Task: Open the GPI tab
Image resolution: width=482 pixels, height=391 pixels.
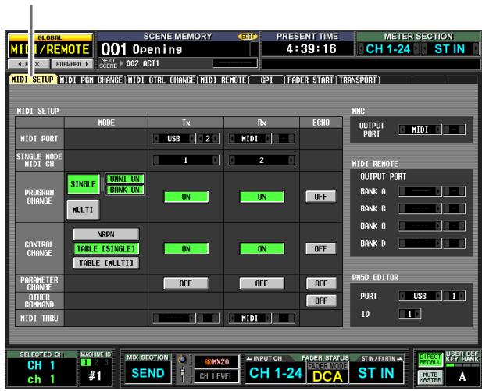Action: (266, 80)
